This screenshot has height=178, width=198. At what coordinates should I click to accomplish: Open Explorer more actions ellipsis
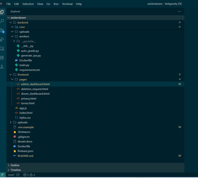point(179,11)
